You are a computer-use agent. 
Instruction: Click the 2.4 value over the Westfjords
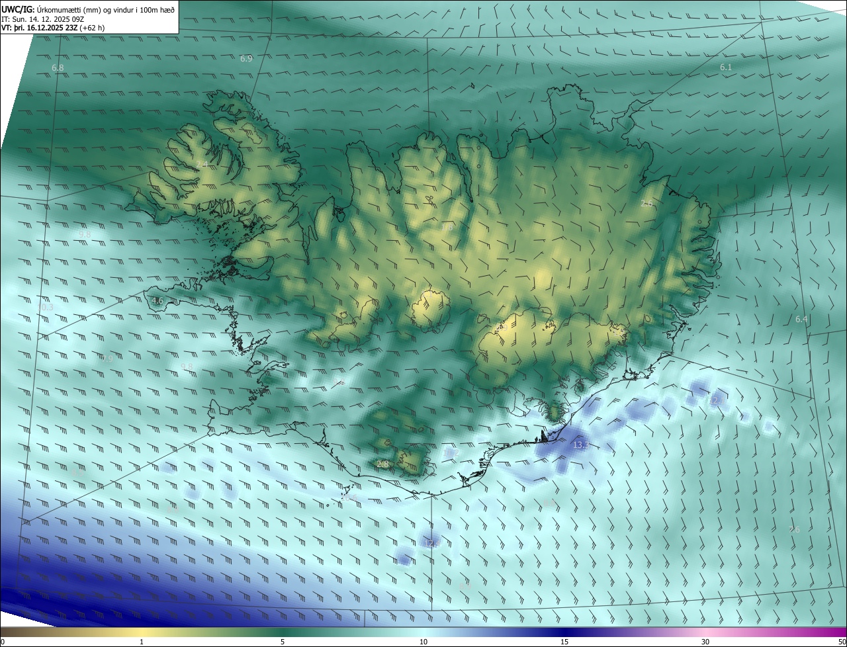[x=202, y=164]
